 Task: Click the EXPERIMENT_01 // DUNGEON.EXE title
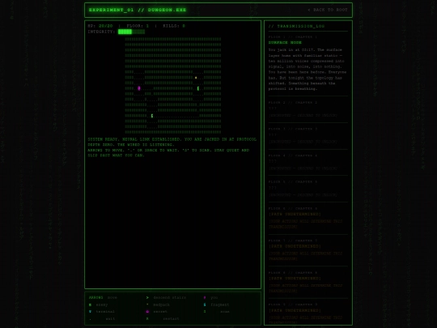tap(138, 10)
